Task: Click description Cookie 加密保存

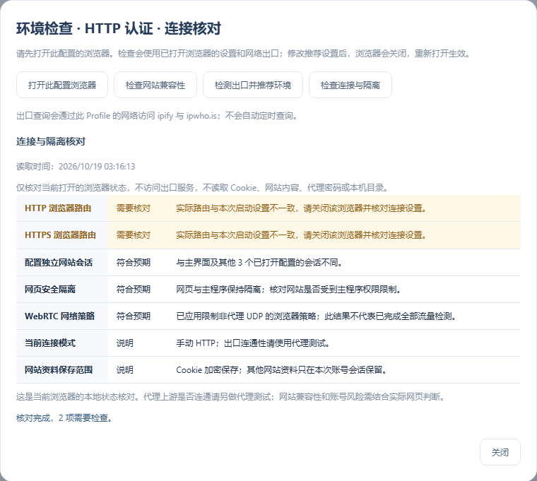Action: tap(281, 369)
